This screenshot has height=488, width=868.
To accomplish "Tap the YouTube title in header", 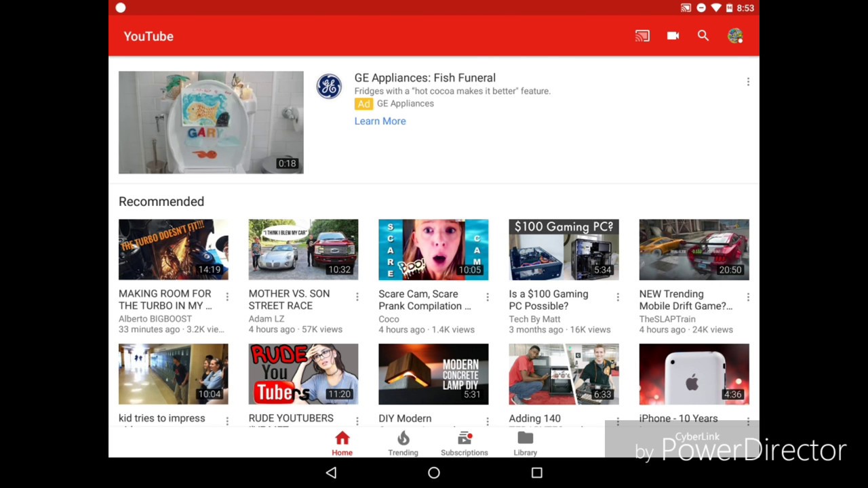I will 149,36.
